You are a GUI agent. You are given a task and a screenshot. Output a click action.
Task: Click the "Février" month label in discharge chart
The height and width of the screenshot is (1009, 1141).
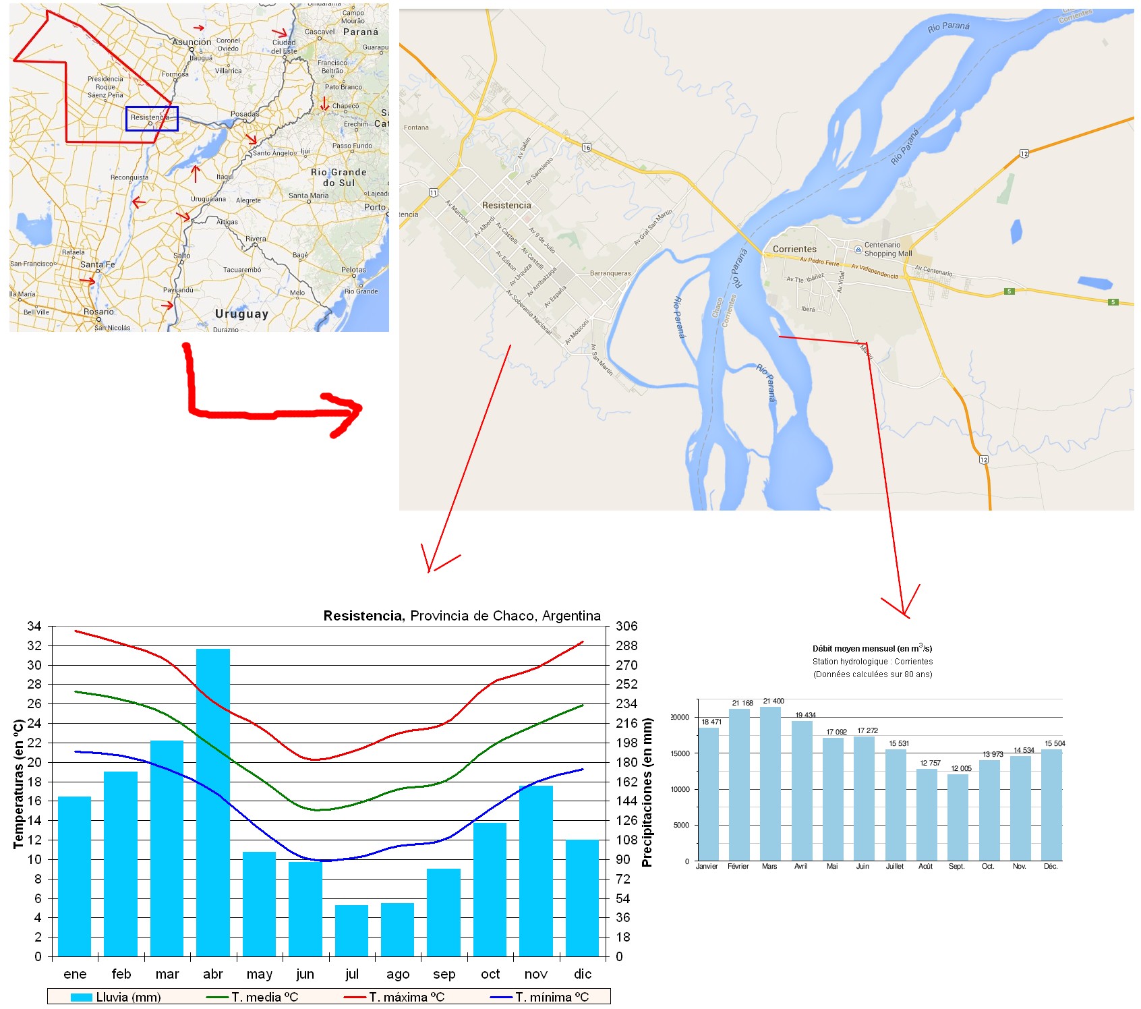click(738, 867)
